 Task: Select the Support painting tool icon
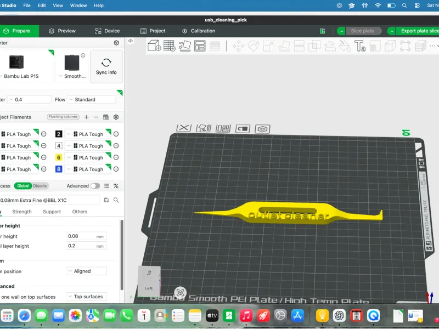[330, 46]
